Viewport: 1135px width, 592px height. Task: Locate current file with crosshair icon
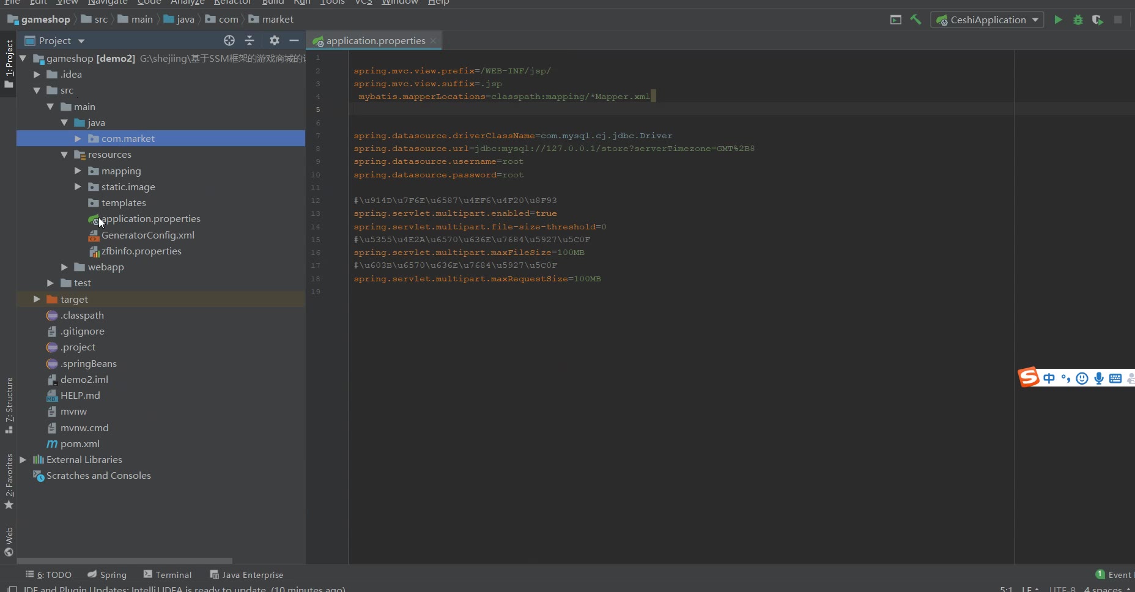[x=229, y=40]
